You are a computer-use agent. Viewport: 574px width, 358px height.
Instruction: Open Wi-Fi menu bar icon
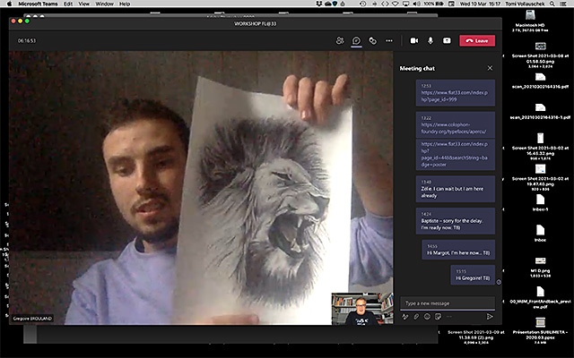click(x=396, y=4)
